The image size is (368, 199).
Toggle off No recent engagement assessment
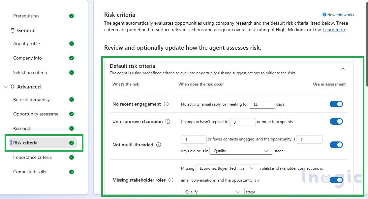pyautogui.click(x=336, y=104)
